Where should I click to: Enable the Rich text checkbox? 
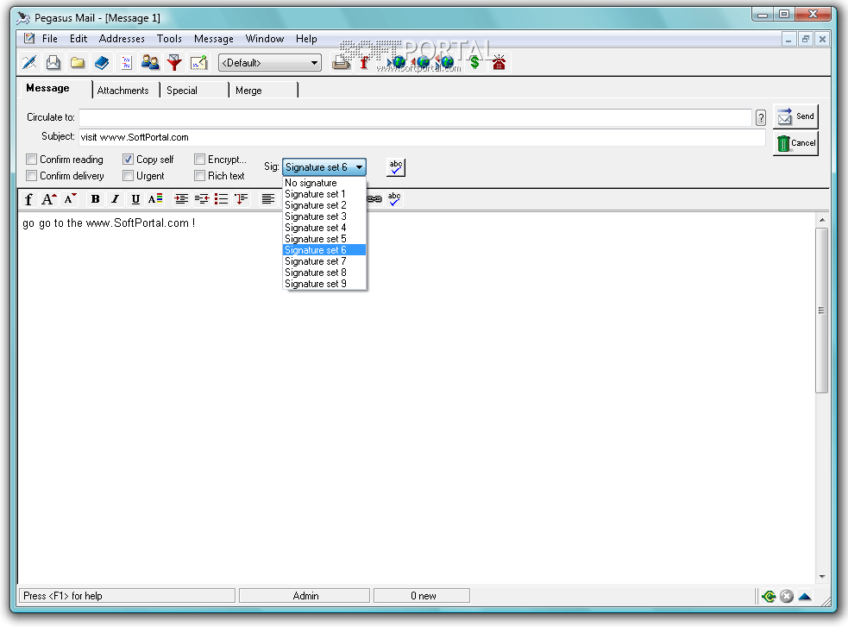click(199, 176)
